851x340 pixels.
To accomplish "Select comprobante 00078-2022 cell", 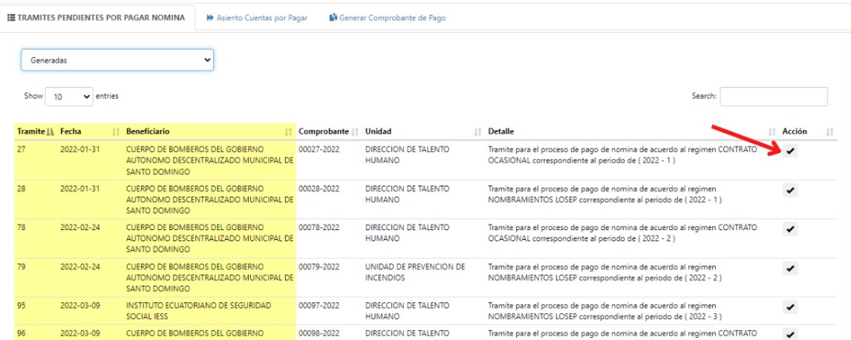I will coord(319,227).
